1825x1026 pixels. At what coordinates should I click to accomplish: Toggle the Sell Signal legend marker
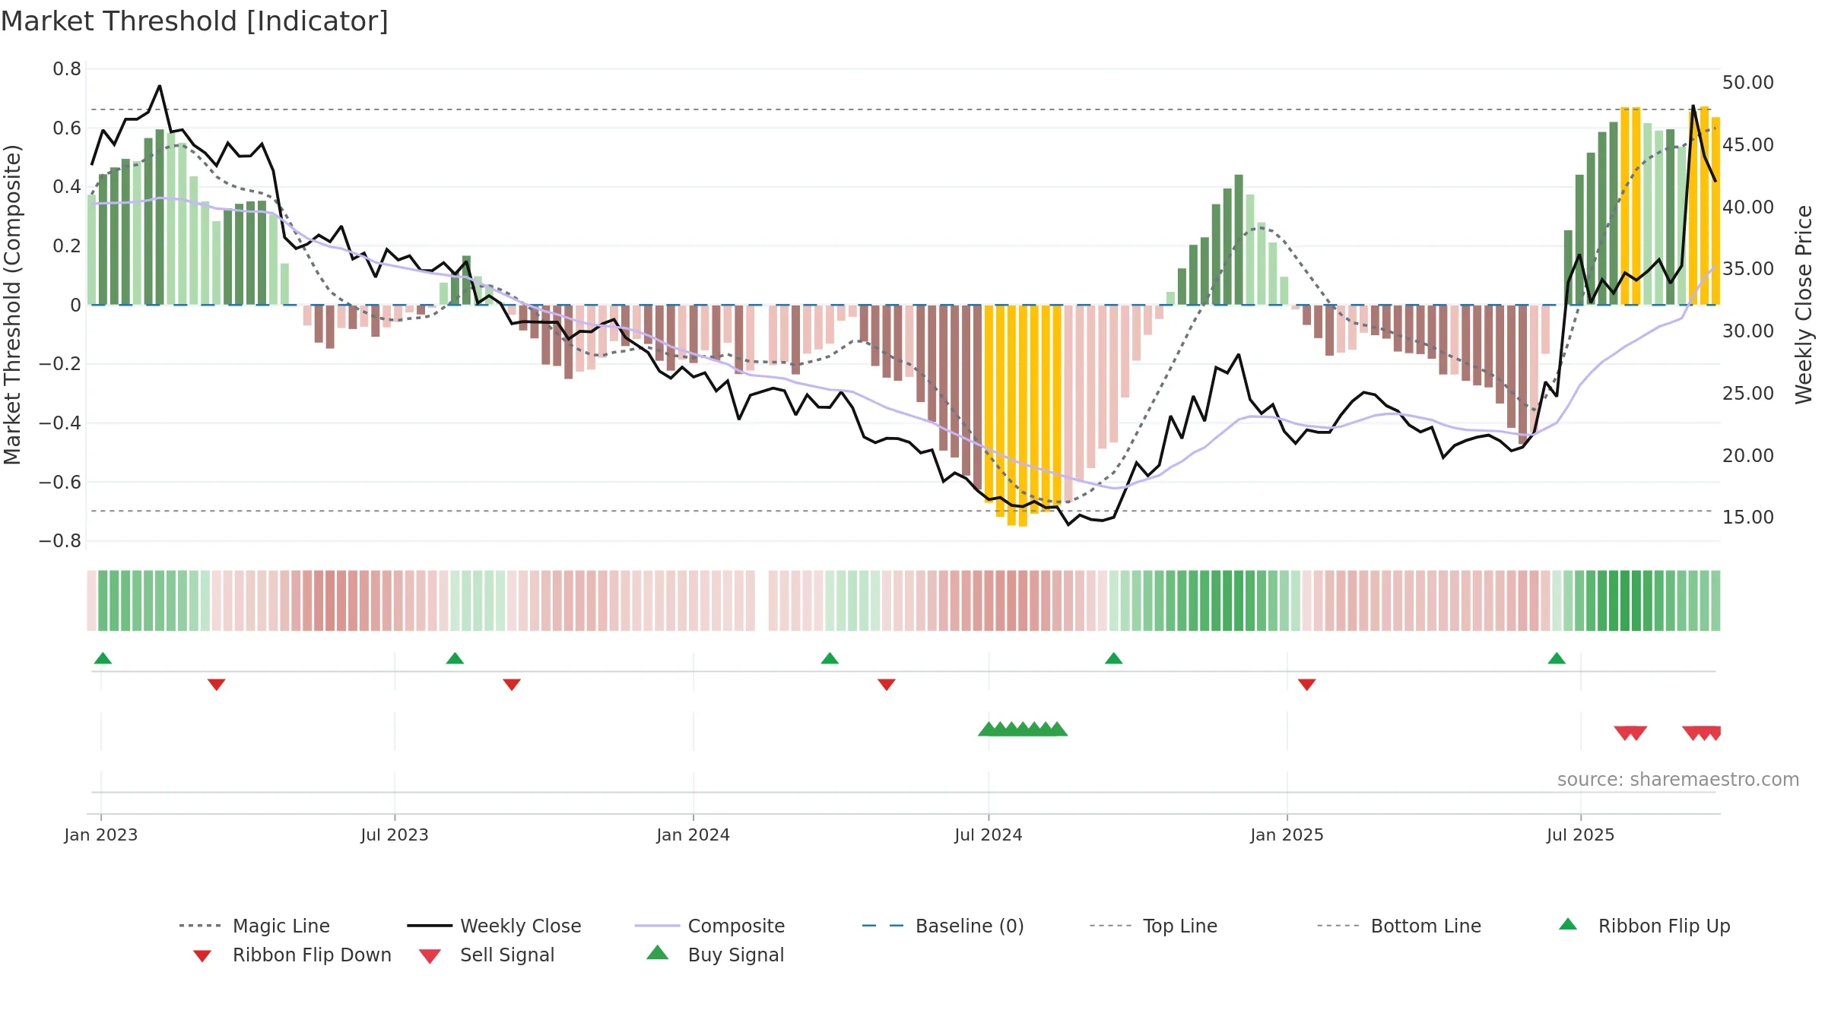coord(430,956)
